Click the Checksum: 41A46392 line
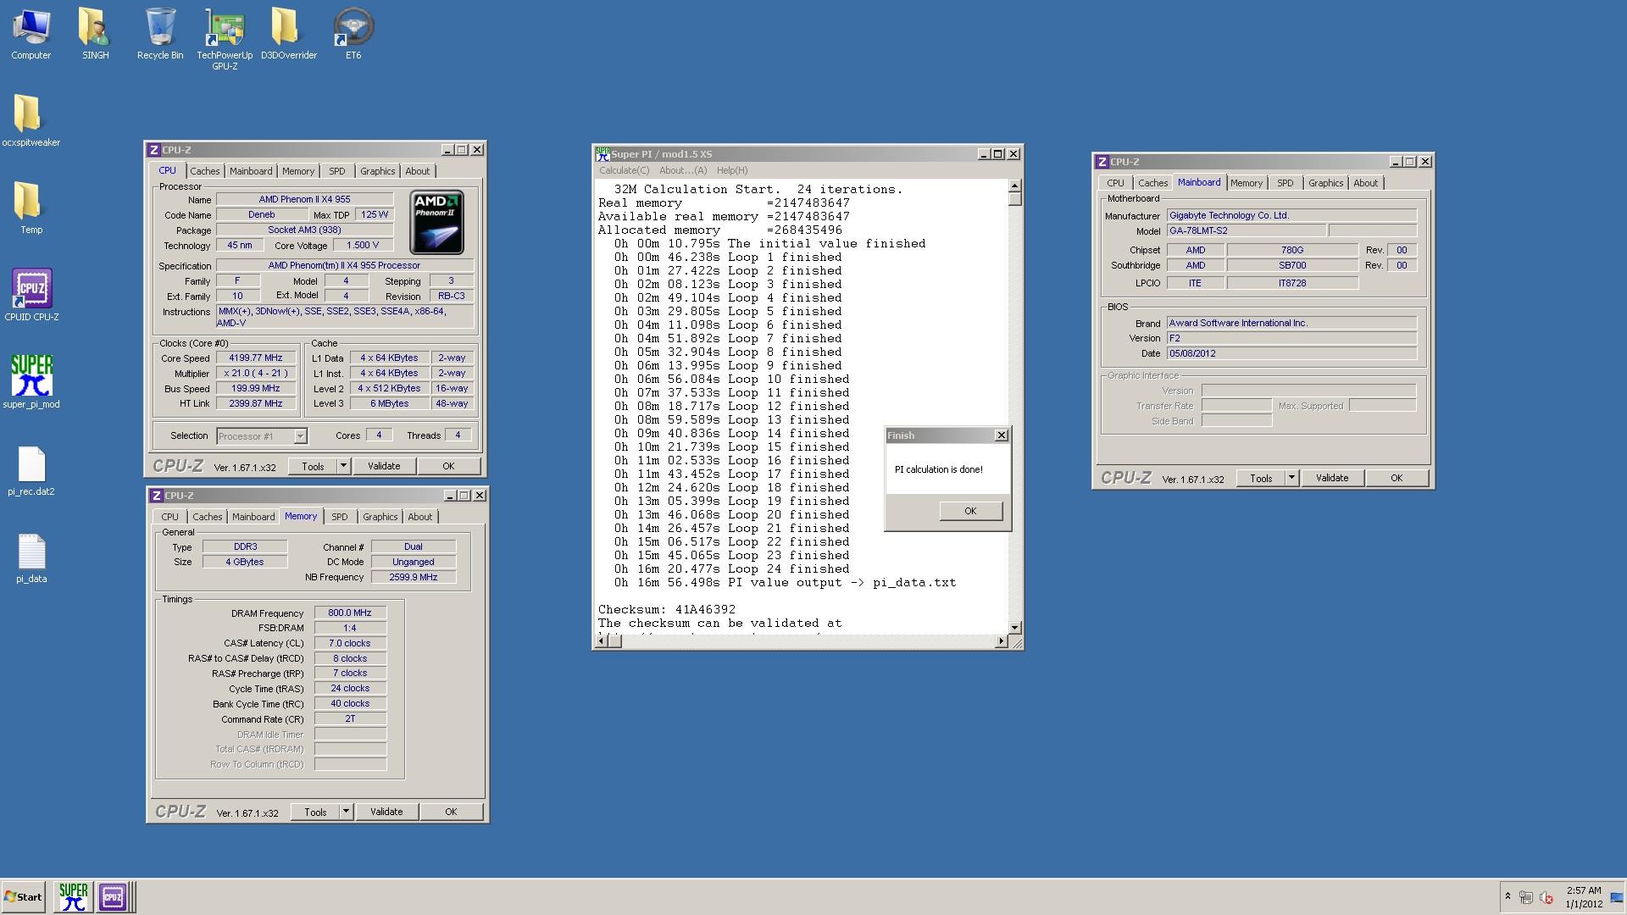Screen dimensions: 1627x915 [x=667, y=610]
